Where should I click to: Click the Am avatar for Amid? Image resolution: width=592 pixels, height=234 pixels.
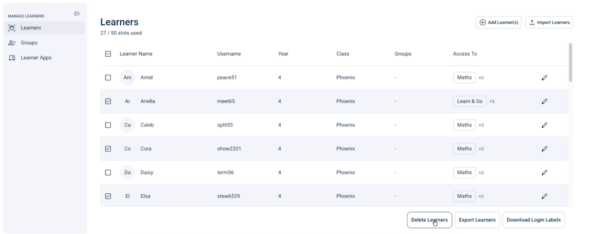point(127,78)
